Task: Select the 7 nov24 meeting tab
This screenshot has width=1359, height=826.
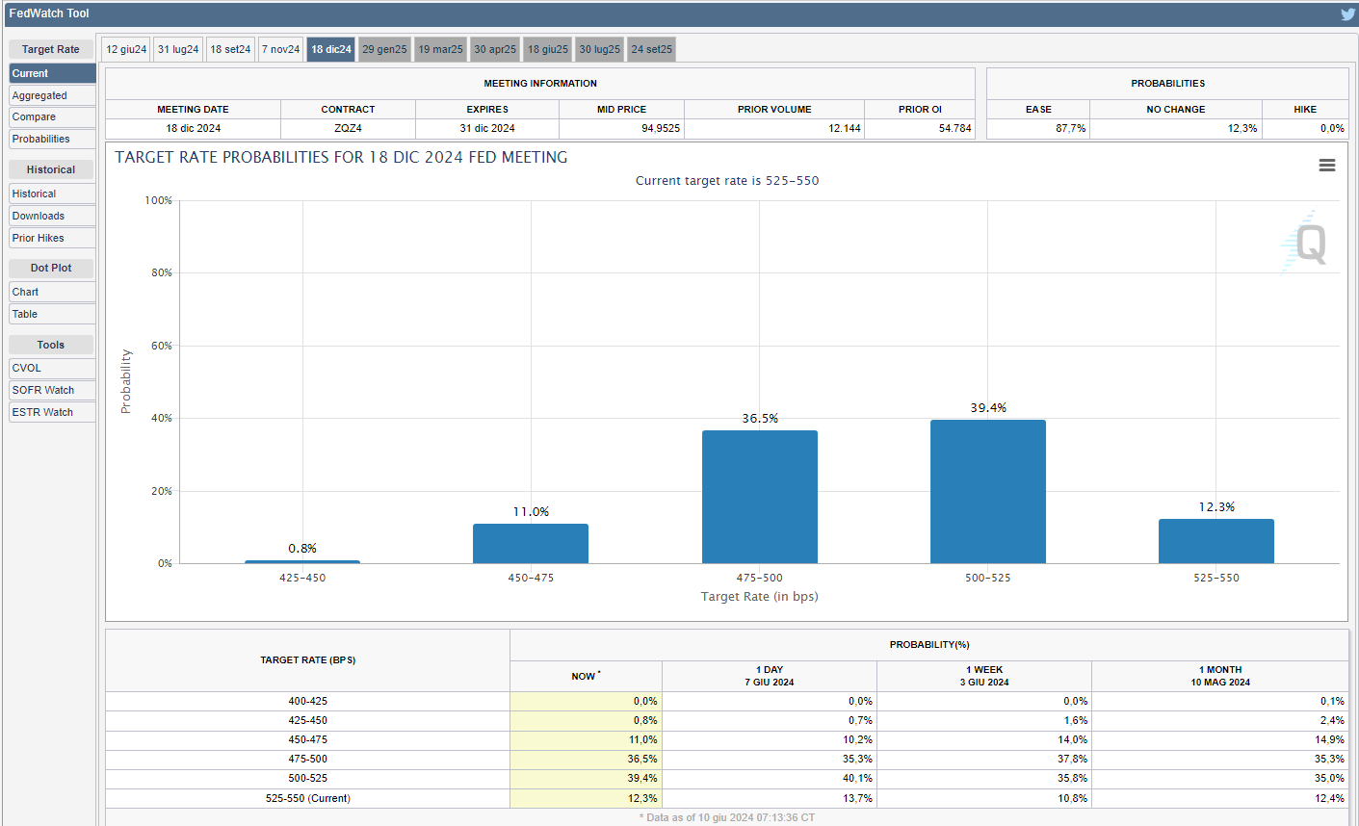Action: [281, 49]
